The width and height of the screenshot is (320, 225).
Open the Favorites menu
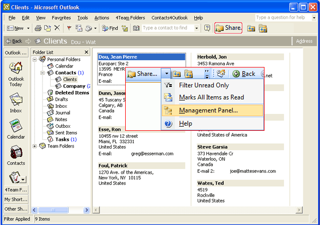[x=61, y=18]
